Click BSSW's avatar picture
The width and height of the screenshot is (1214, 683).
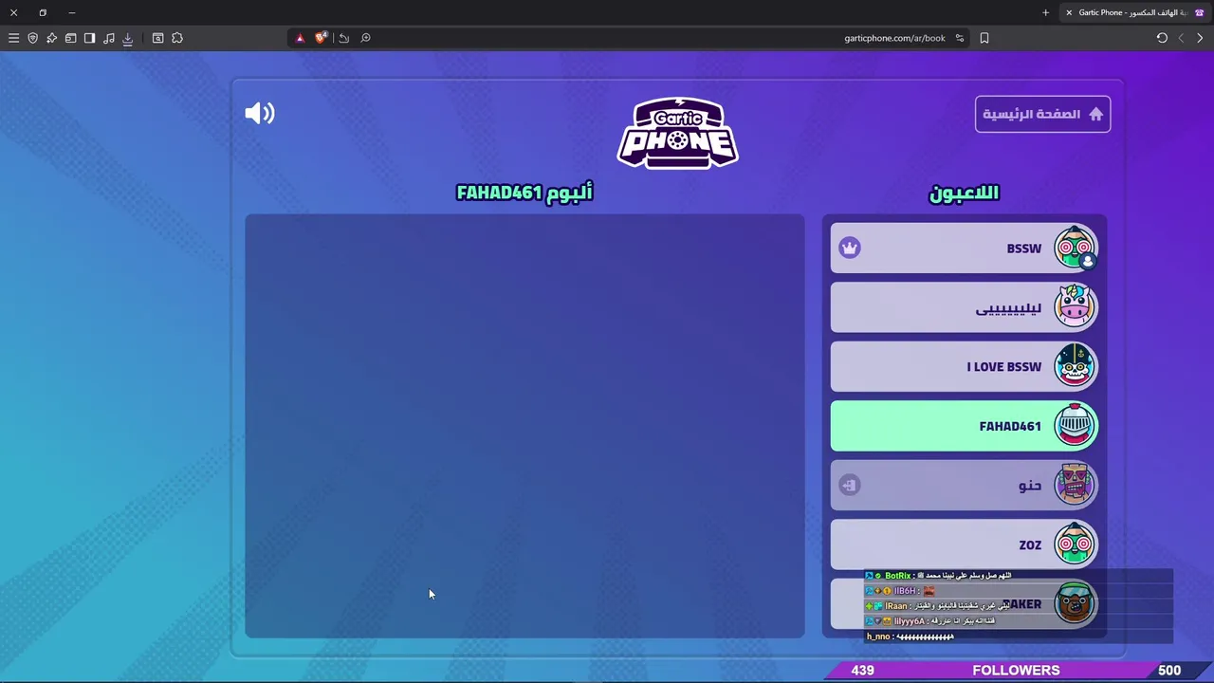(1075, 249)
